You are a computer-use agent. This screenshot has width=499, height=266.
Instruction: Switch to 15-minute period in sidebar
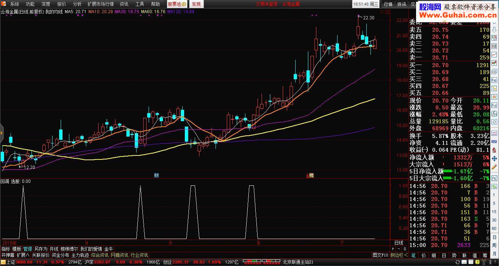pos(494,212)
